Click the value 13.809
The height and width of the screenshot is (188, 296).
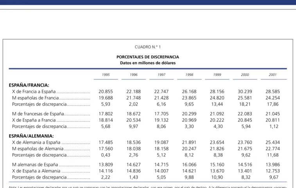[106, 165]
